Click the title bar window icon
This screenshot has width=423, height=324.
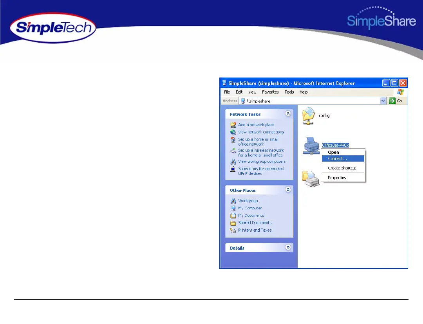[x=224, y=83]
